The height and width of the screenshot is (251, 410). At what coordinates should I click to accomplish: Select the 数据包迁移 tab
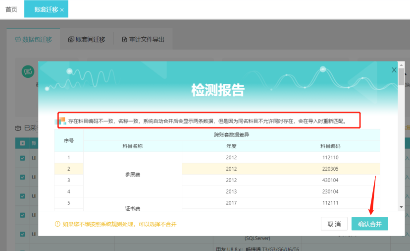pyautogui.click(x=33, y=40)
